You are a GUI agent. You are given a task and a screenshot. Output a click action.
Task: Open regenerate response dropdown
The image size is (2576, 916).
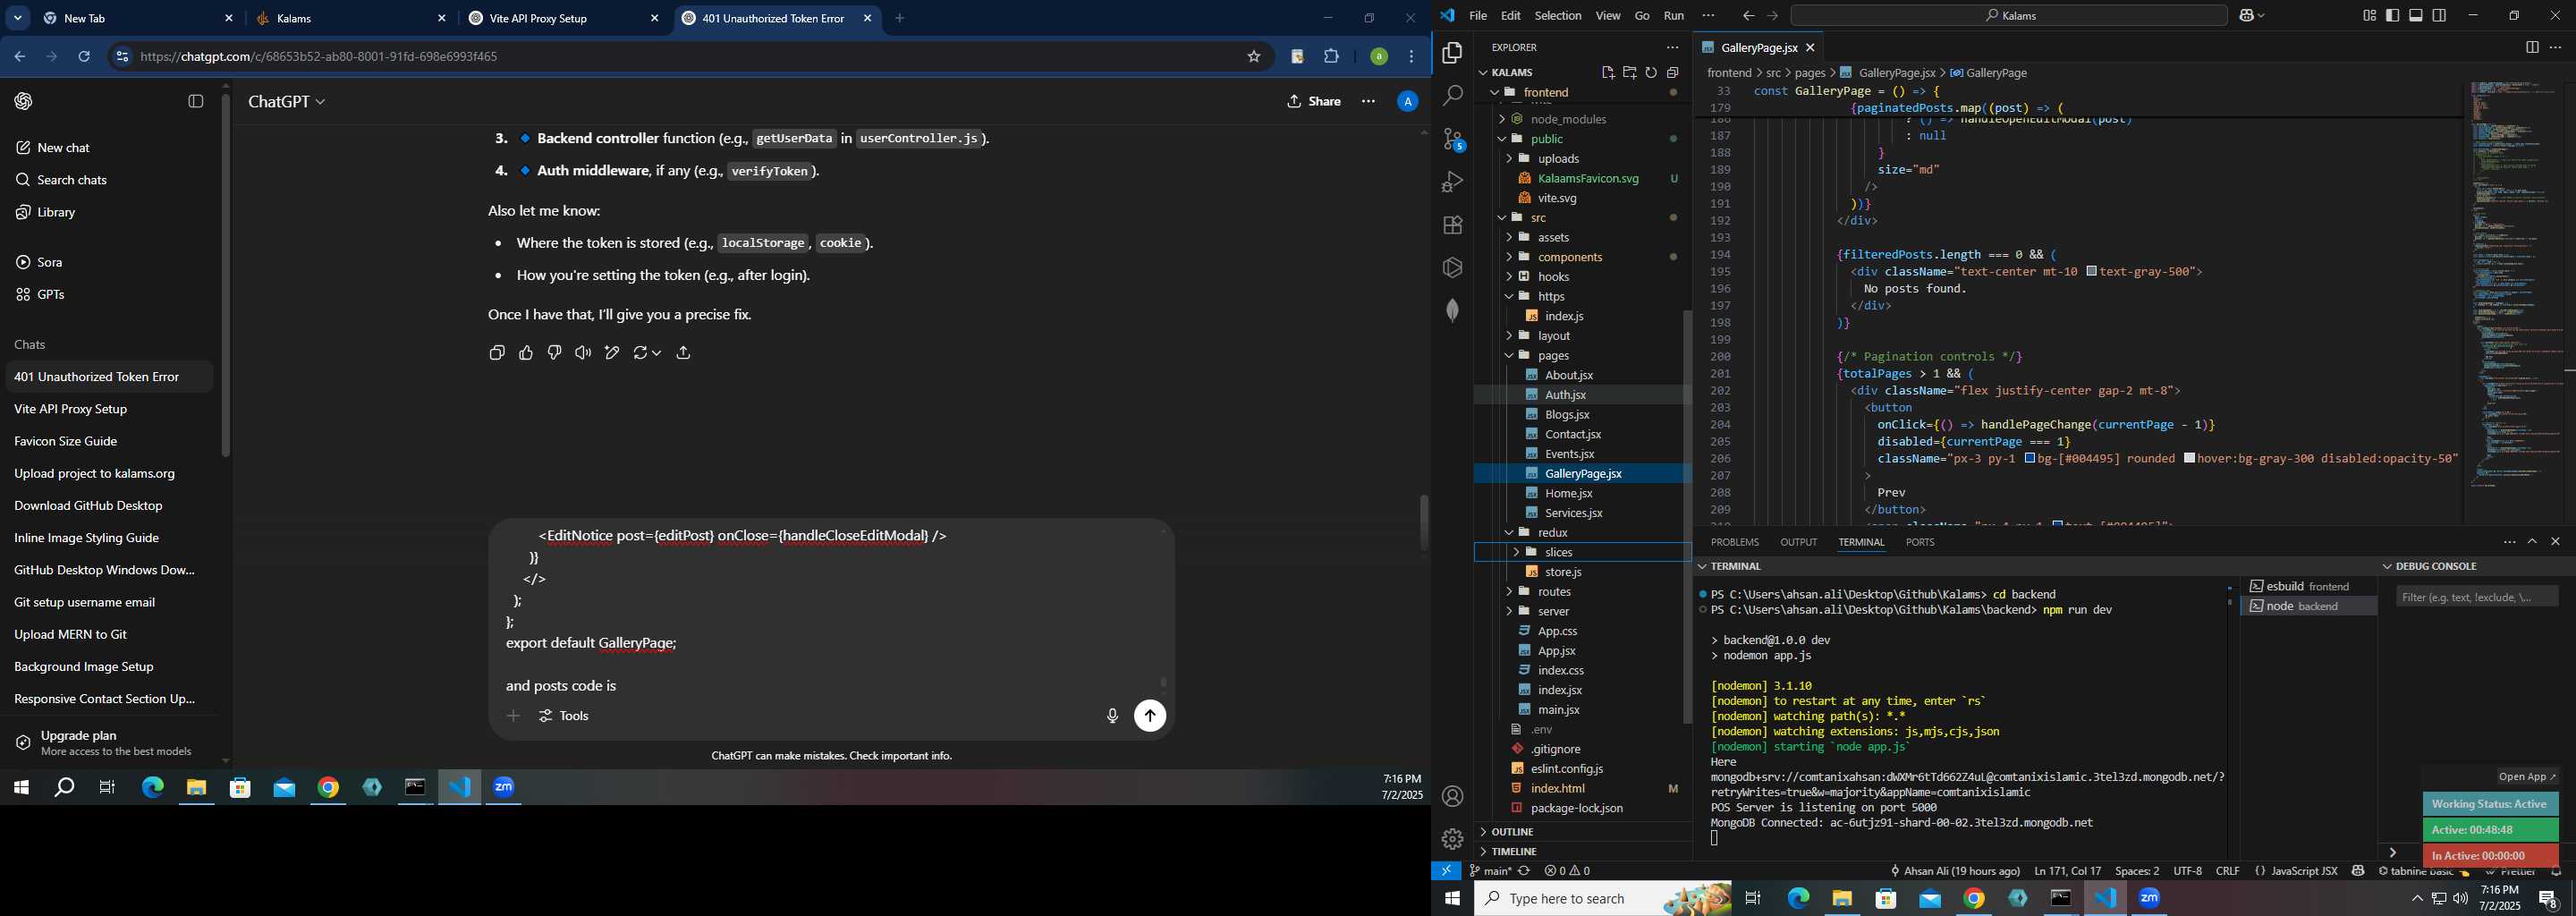pyautogui.click(x=647, y=352)
